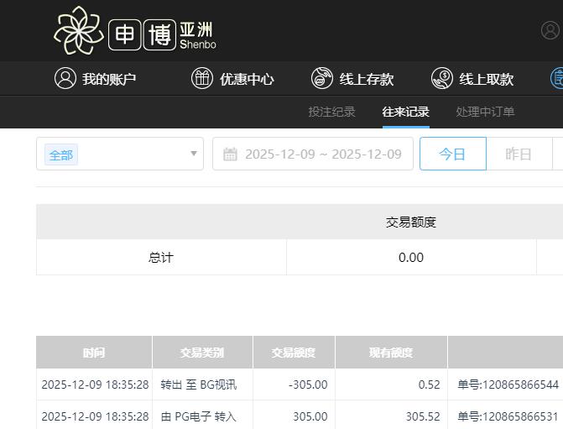Click the 交易额度 table column header

(x=294, y=353)
